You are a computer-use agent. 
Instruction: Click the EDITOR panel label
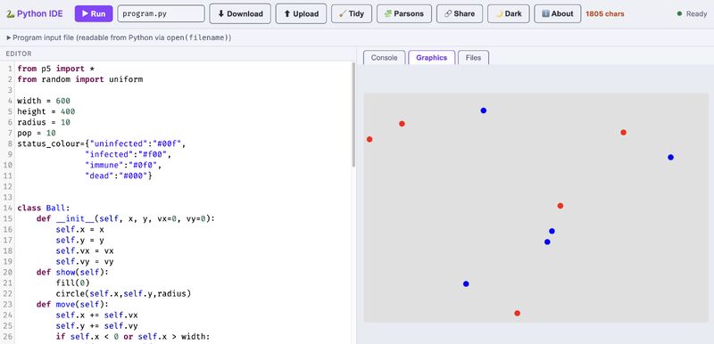click(x=19, y=53)
